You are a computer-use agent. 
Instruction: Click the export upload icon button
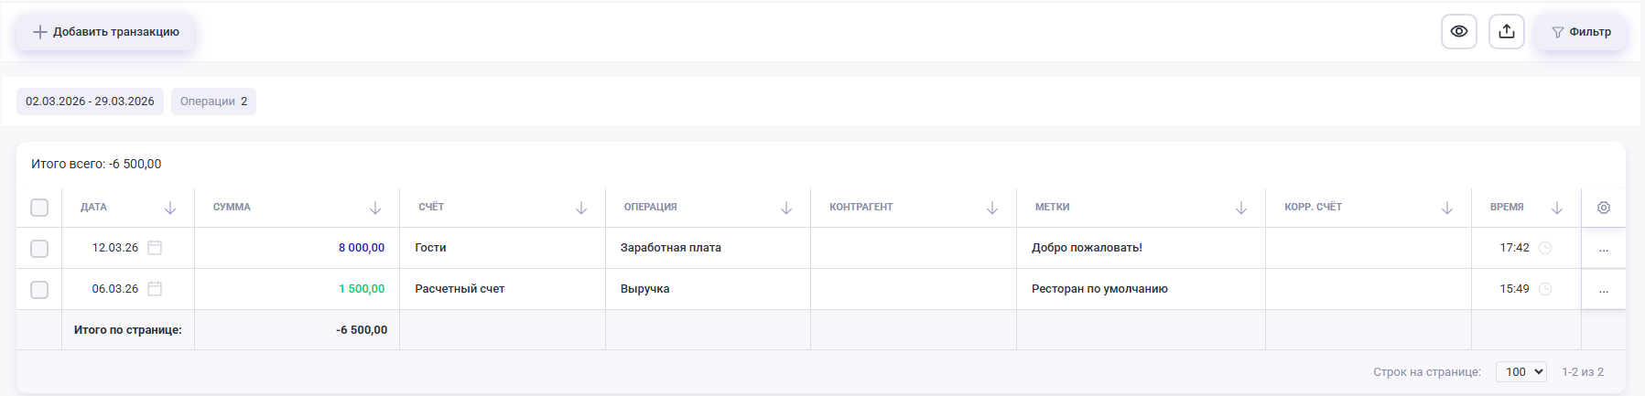(1506, 32)
